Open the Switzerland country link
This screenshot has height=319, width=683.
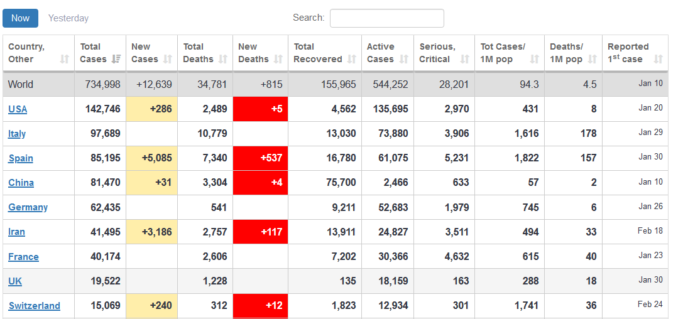point(34,306)
